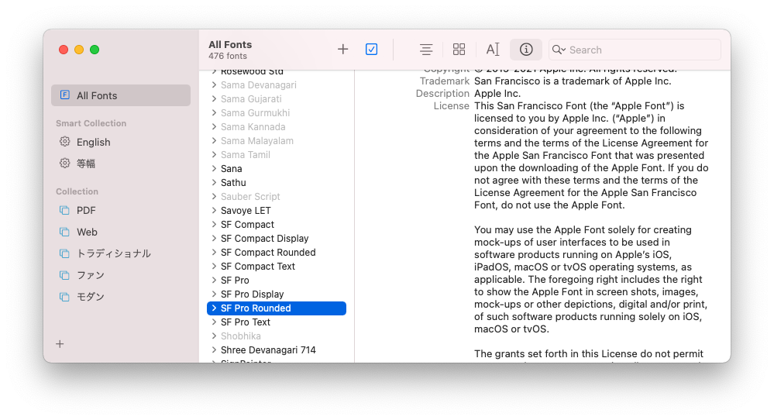
Task: Click the red close window button
Action: 64,50
